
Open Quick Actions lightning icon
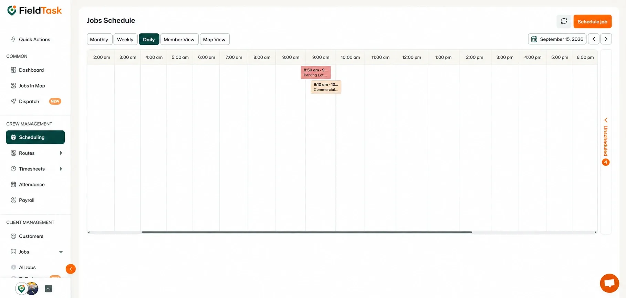(13, 39)
